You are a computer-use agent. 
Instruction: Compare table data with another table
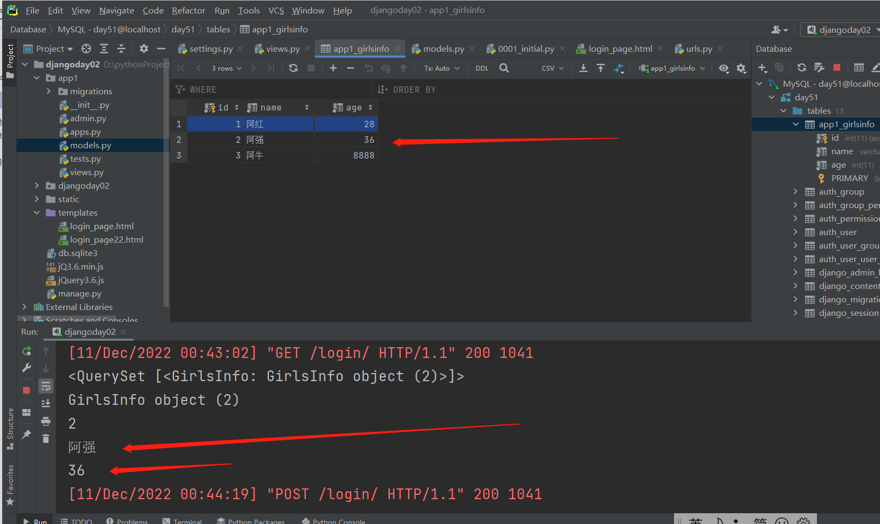click(x=619, y=68)
